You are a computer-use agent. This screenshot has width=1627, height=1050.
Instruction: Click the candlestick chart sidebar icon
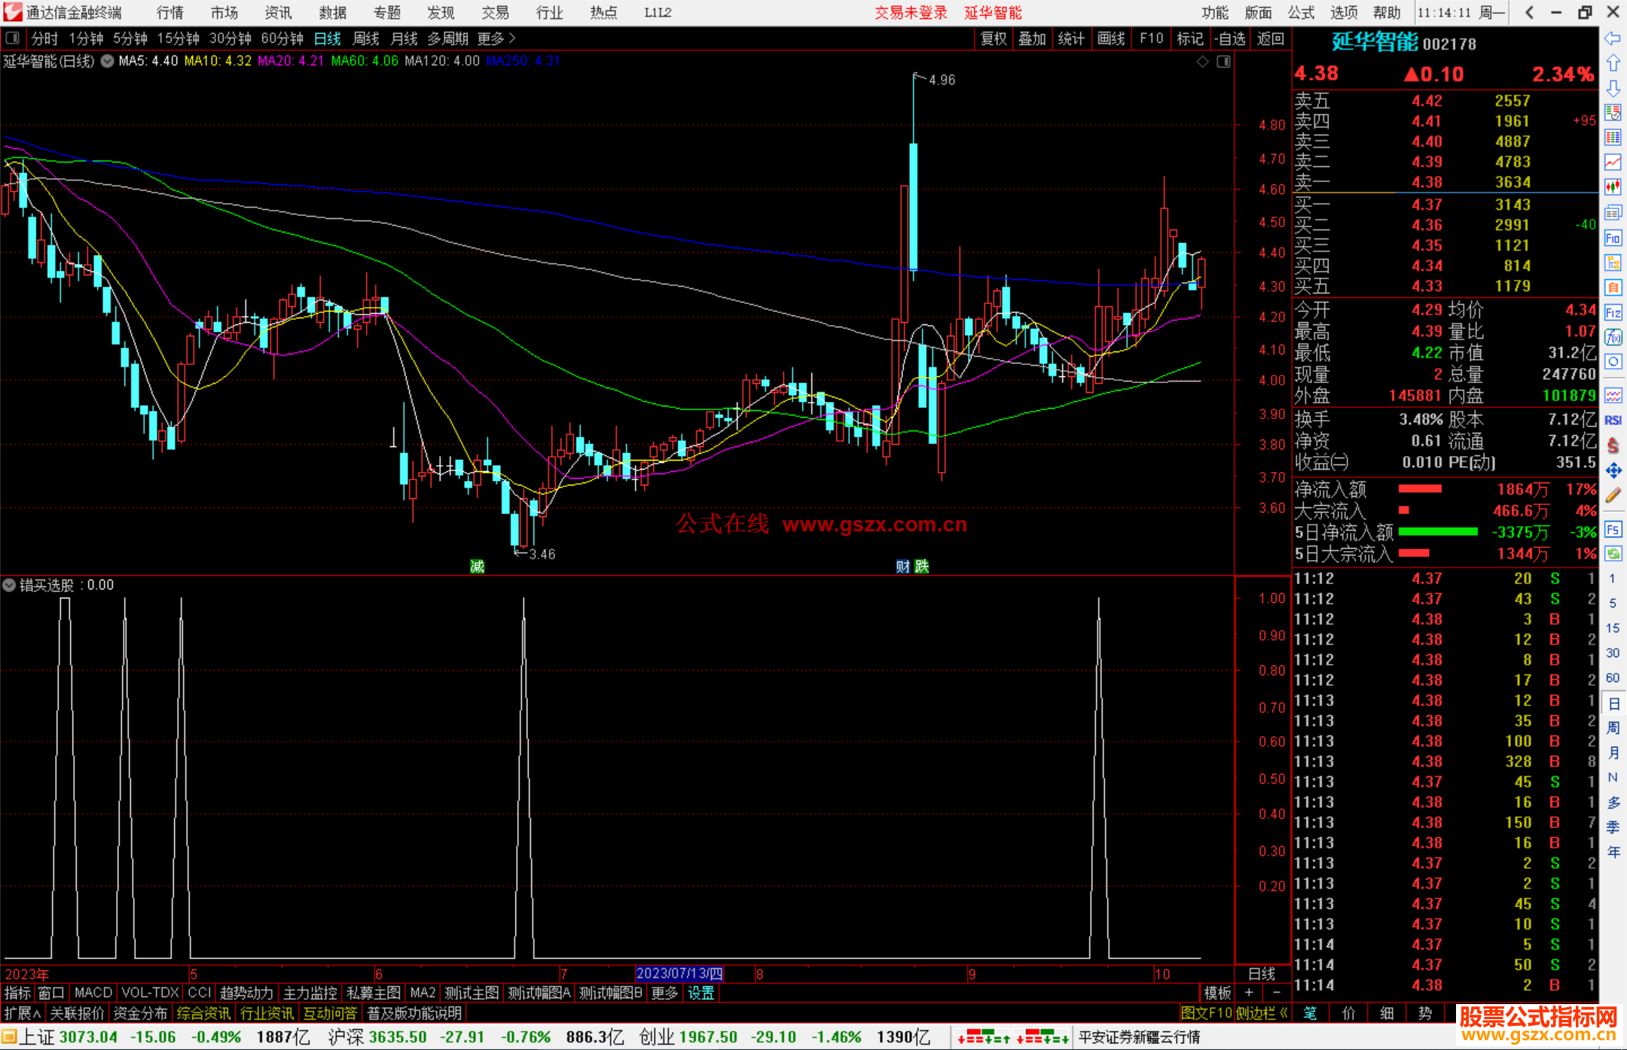coord(1613,186)
